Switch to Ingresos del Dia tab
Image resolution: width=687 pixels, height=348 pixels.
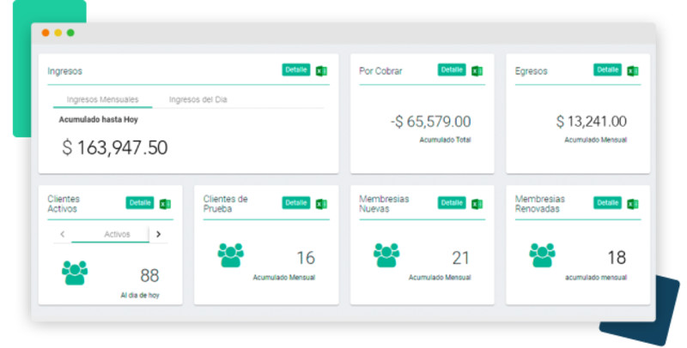(198, 99)
